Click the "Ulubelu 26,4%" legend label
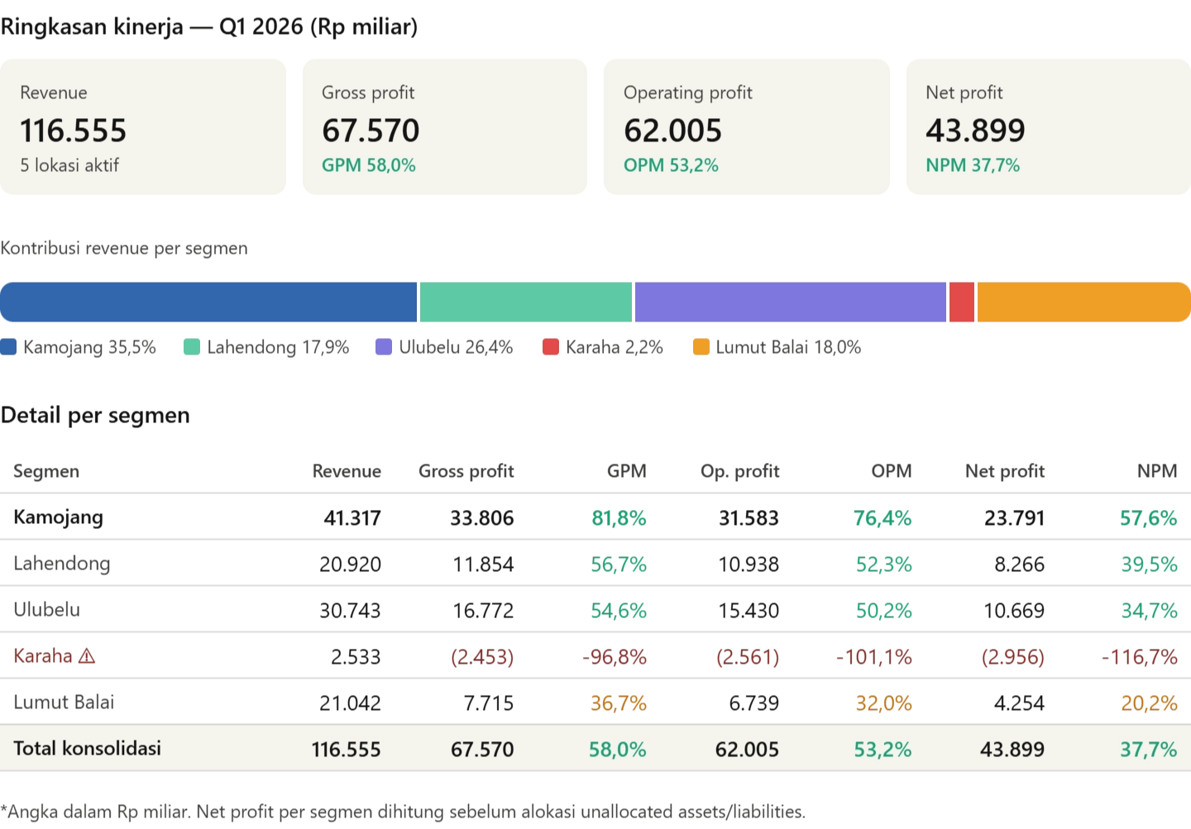This screenshot has width=1191, height=829. pyautogui.click(x=456, y=347)
